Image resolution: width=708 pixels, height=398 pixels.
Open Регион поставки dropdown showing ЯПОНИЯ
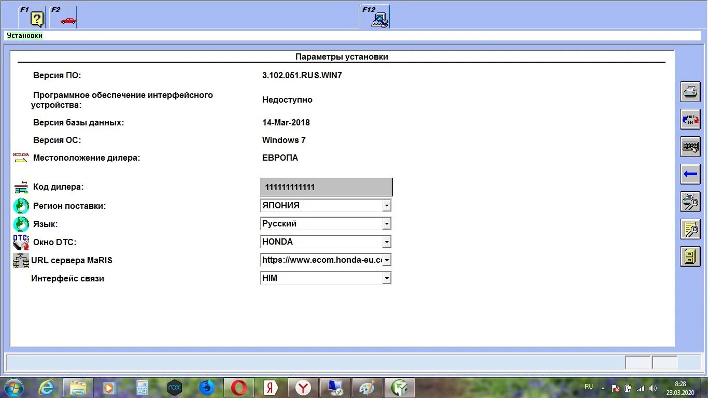[x=325, y=205]
